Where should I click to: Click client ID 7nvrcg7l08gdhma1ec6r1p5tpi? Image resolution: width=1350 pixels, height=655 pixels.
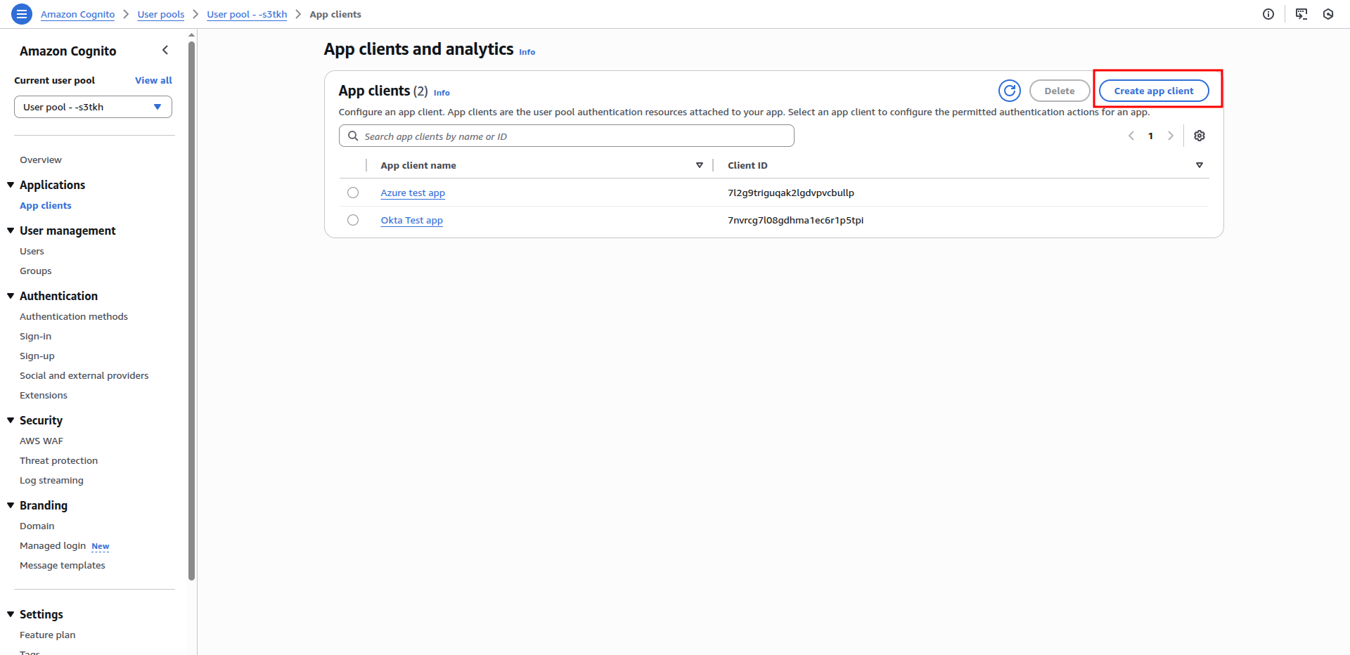click(x=795, y=220)
